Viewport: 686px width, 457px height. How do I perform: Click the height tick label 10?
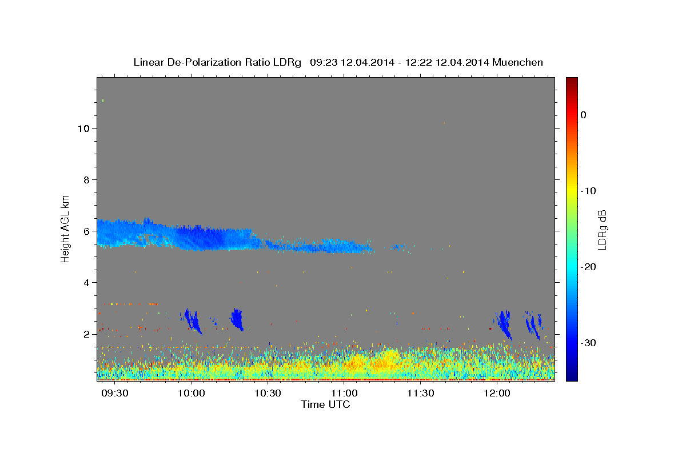83,129
